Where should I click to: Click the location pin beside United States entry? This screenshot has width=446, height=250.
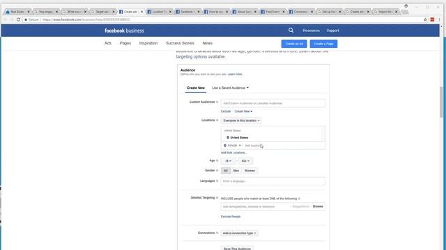tap(228, 137)
